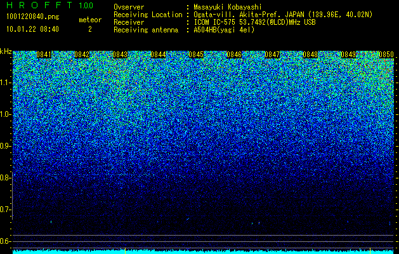The image size is (399, 254).
Task: Click the 0.9 kHz axis label
Action: pyautogui.click(x=5, y=146)
